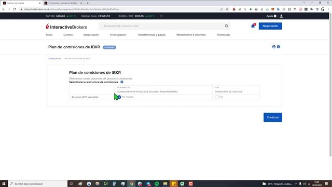The height and width of the screenshot is (187, 332).
Task: Open the Investigación menu
Action: click(x=118, y=35)
